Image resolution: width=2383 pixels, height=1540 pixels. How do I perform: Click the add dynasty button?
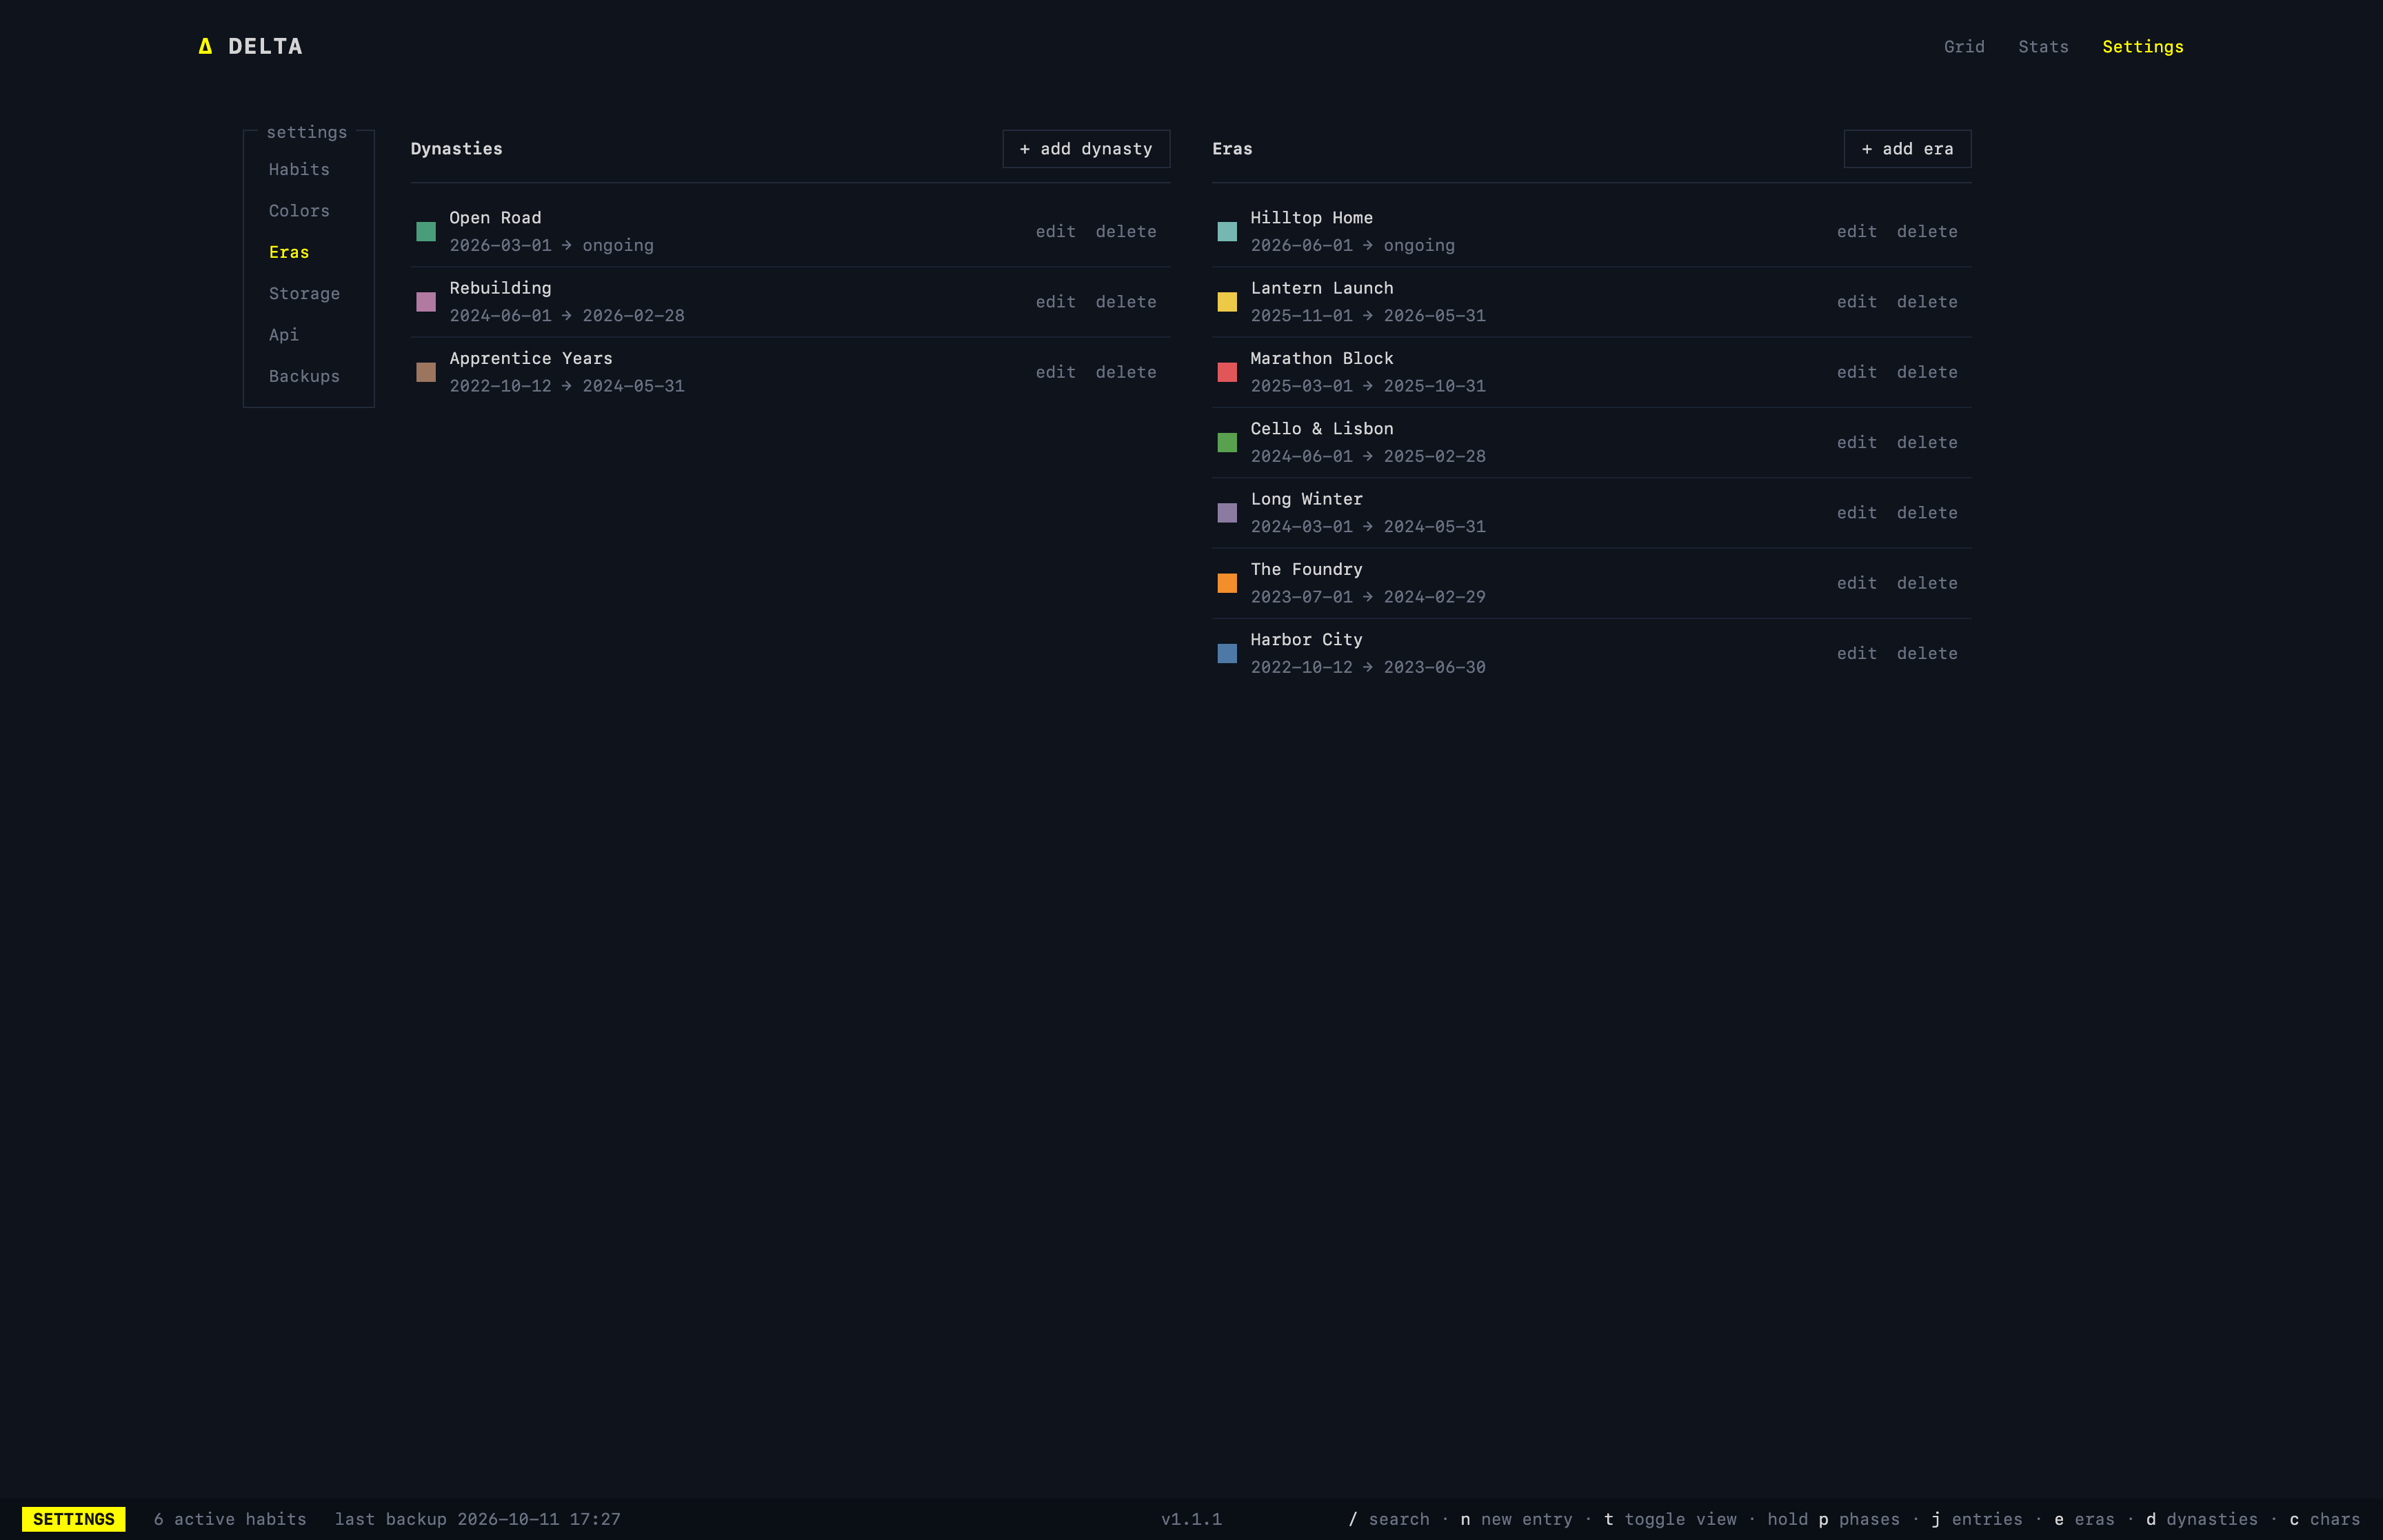pos(1086,149)
